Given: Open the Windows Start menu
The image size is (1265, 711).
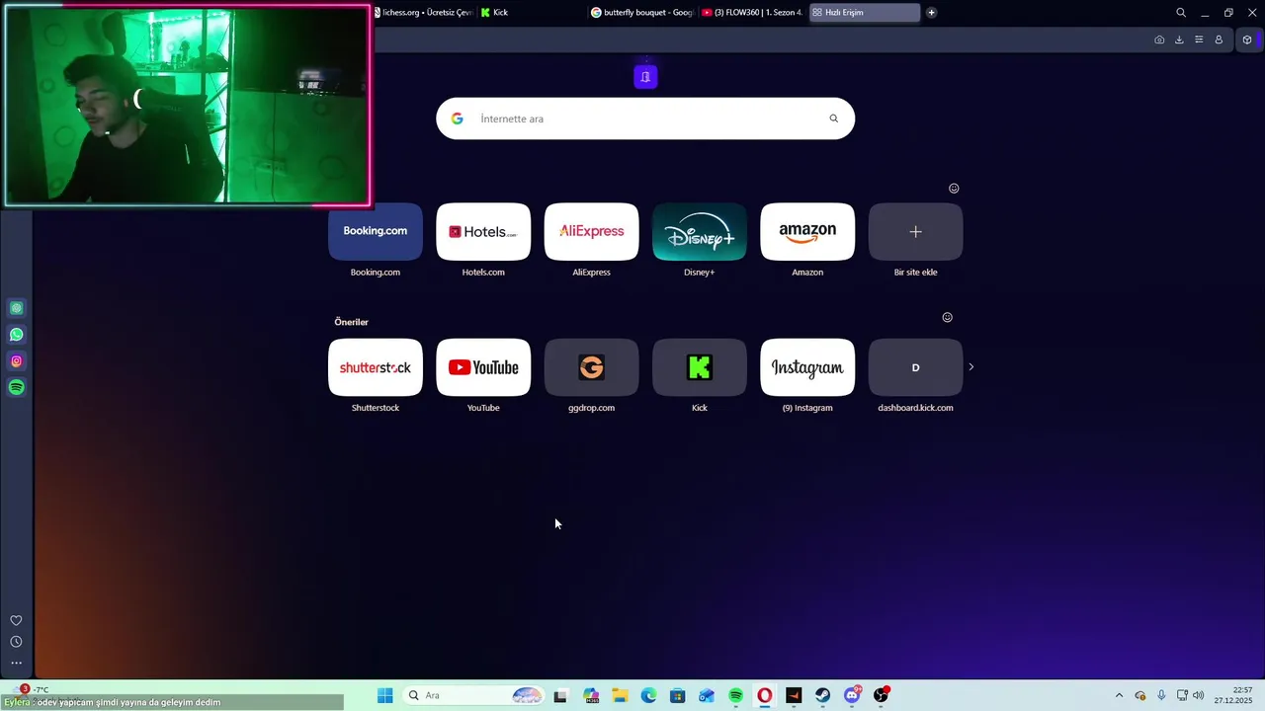Looking at the screenshot, I should tap(385, 695).
